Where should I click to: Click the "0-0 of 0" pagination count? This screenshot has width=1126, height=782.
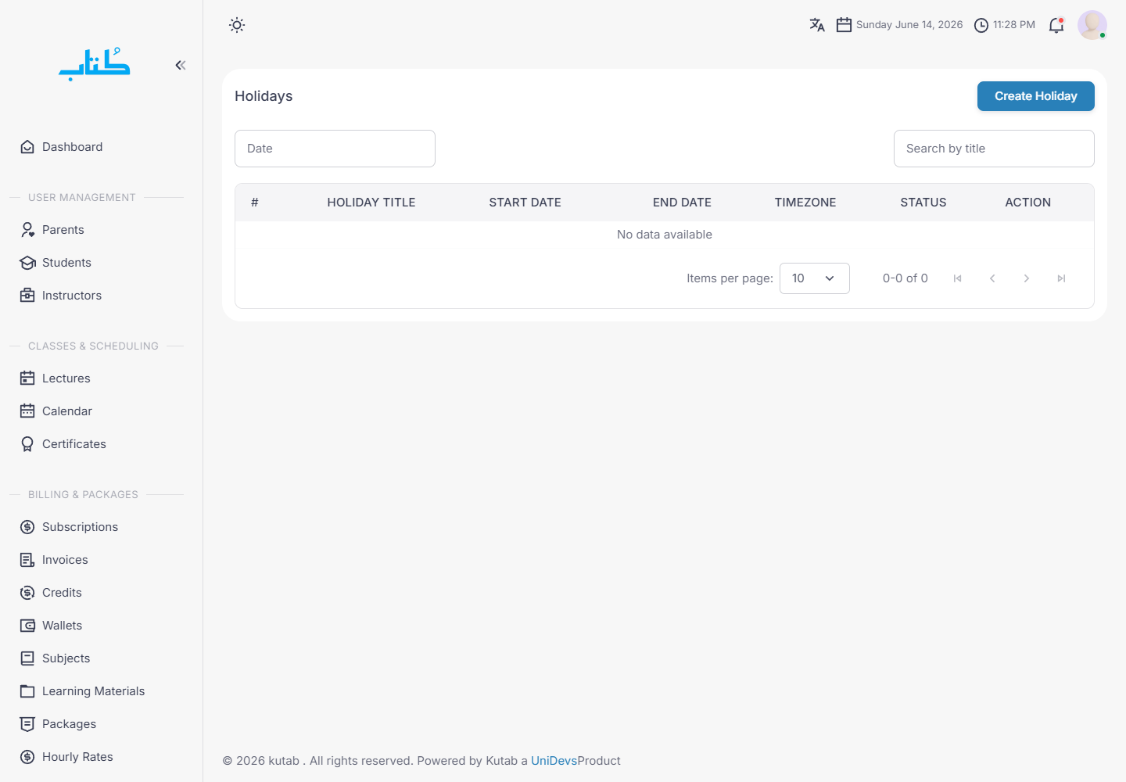[x=905, y=278]
